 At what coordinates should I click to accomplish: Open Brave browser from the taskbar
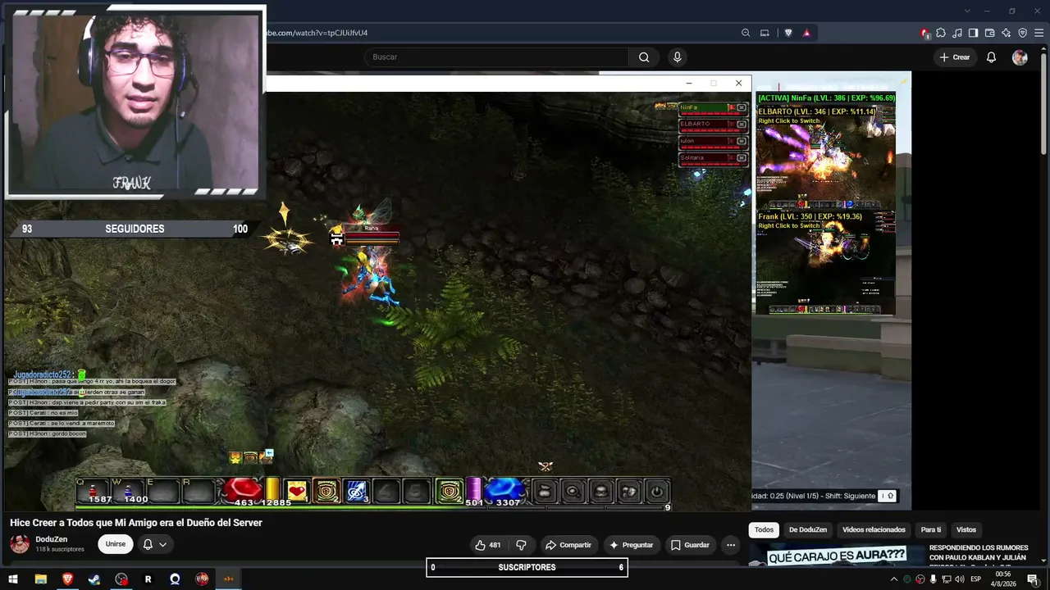coord(67,579)
